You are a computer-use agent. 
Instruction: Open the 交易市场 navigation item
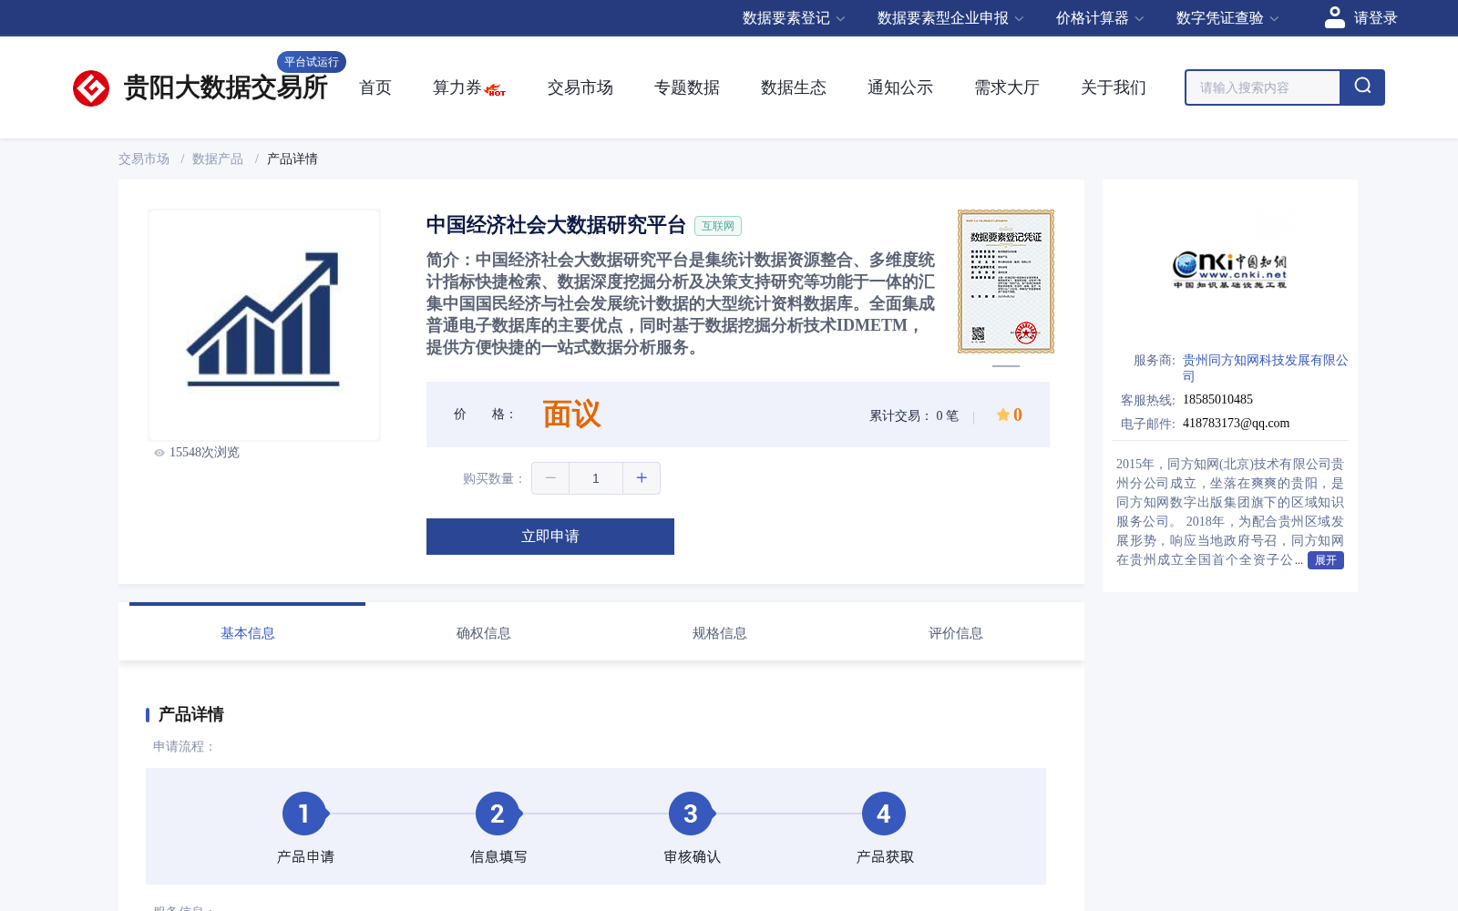click(580, 87)
